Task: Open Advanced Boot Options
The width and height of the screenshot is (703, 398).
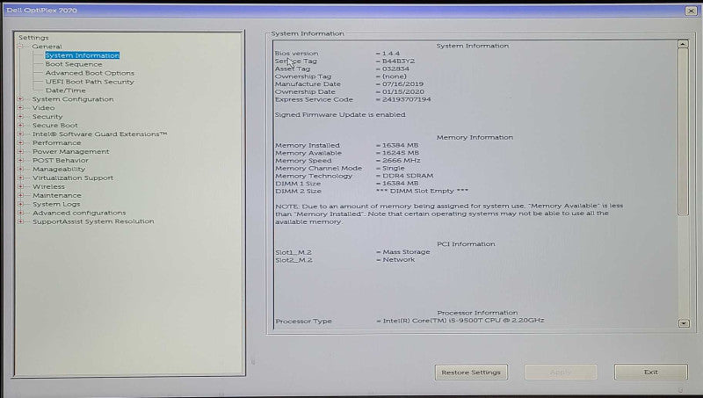Action: (90, 73)
